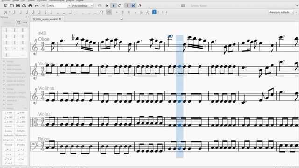
Task: Close the 52_little_works_week48 tab
Action: (60, 19)
